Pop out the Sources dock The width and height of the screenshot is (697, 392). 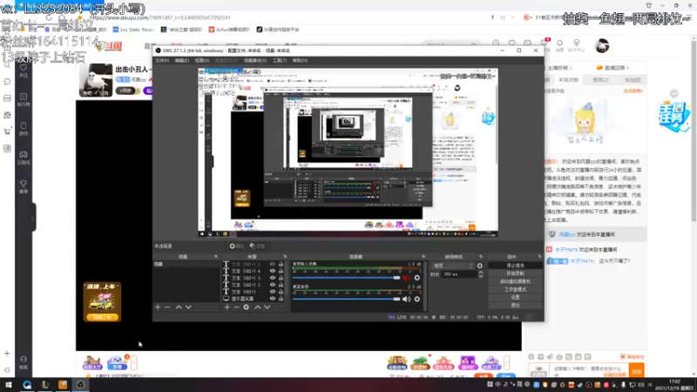285,256
